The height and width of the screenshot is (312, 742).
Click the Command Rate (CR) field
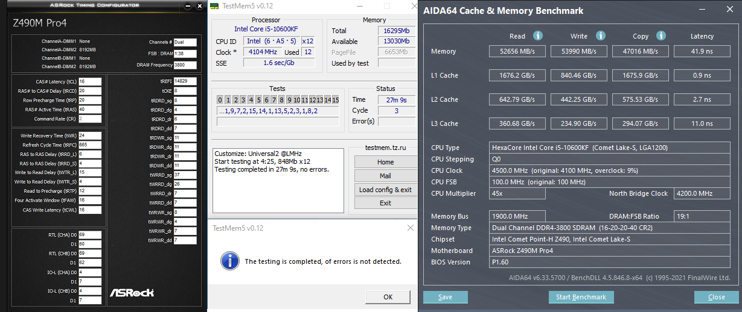coord(89,119)
